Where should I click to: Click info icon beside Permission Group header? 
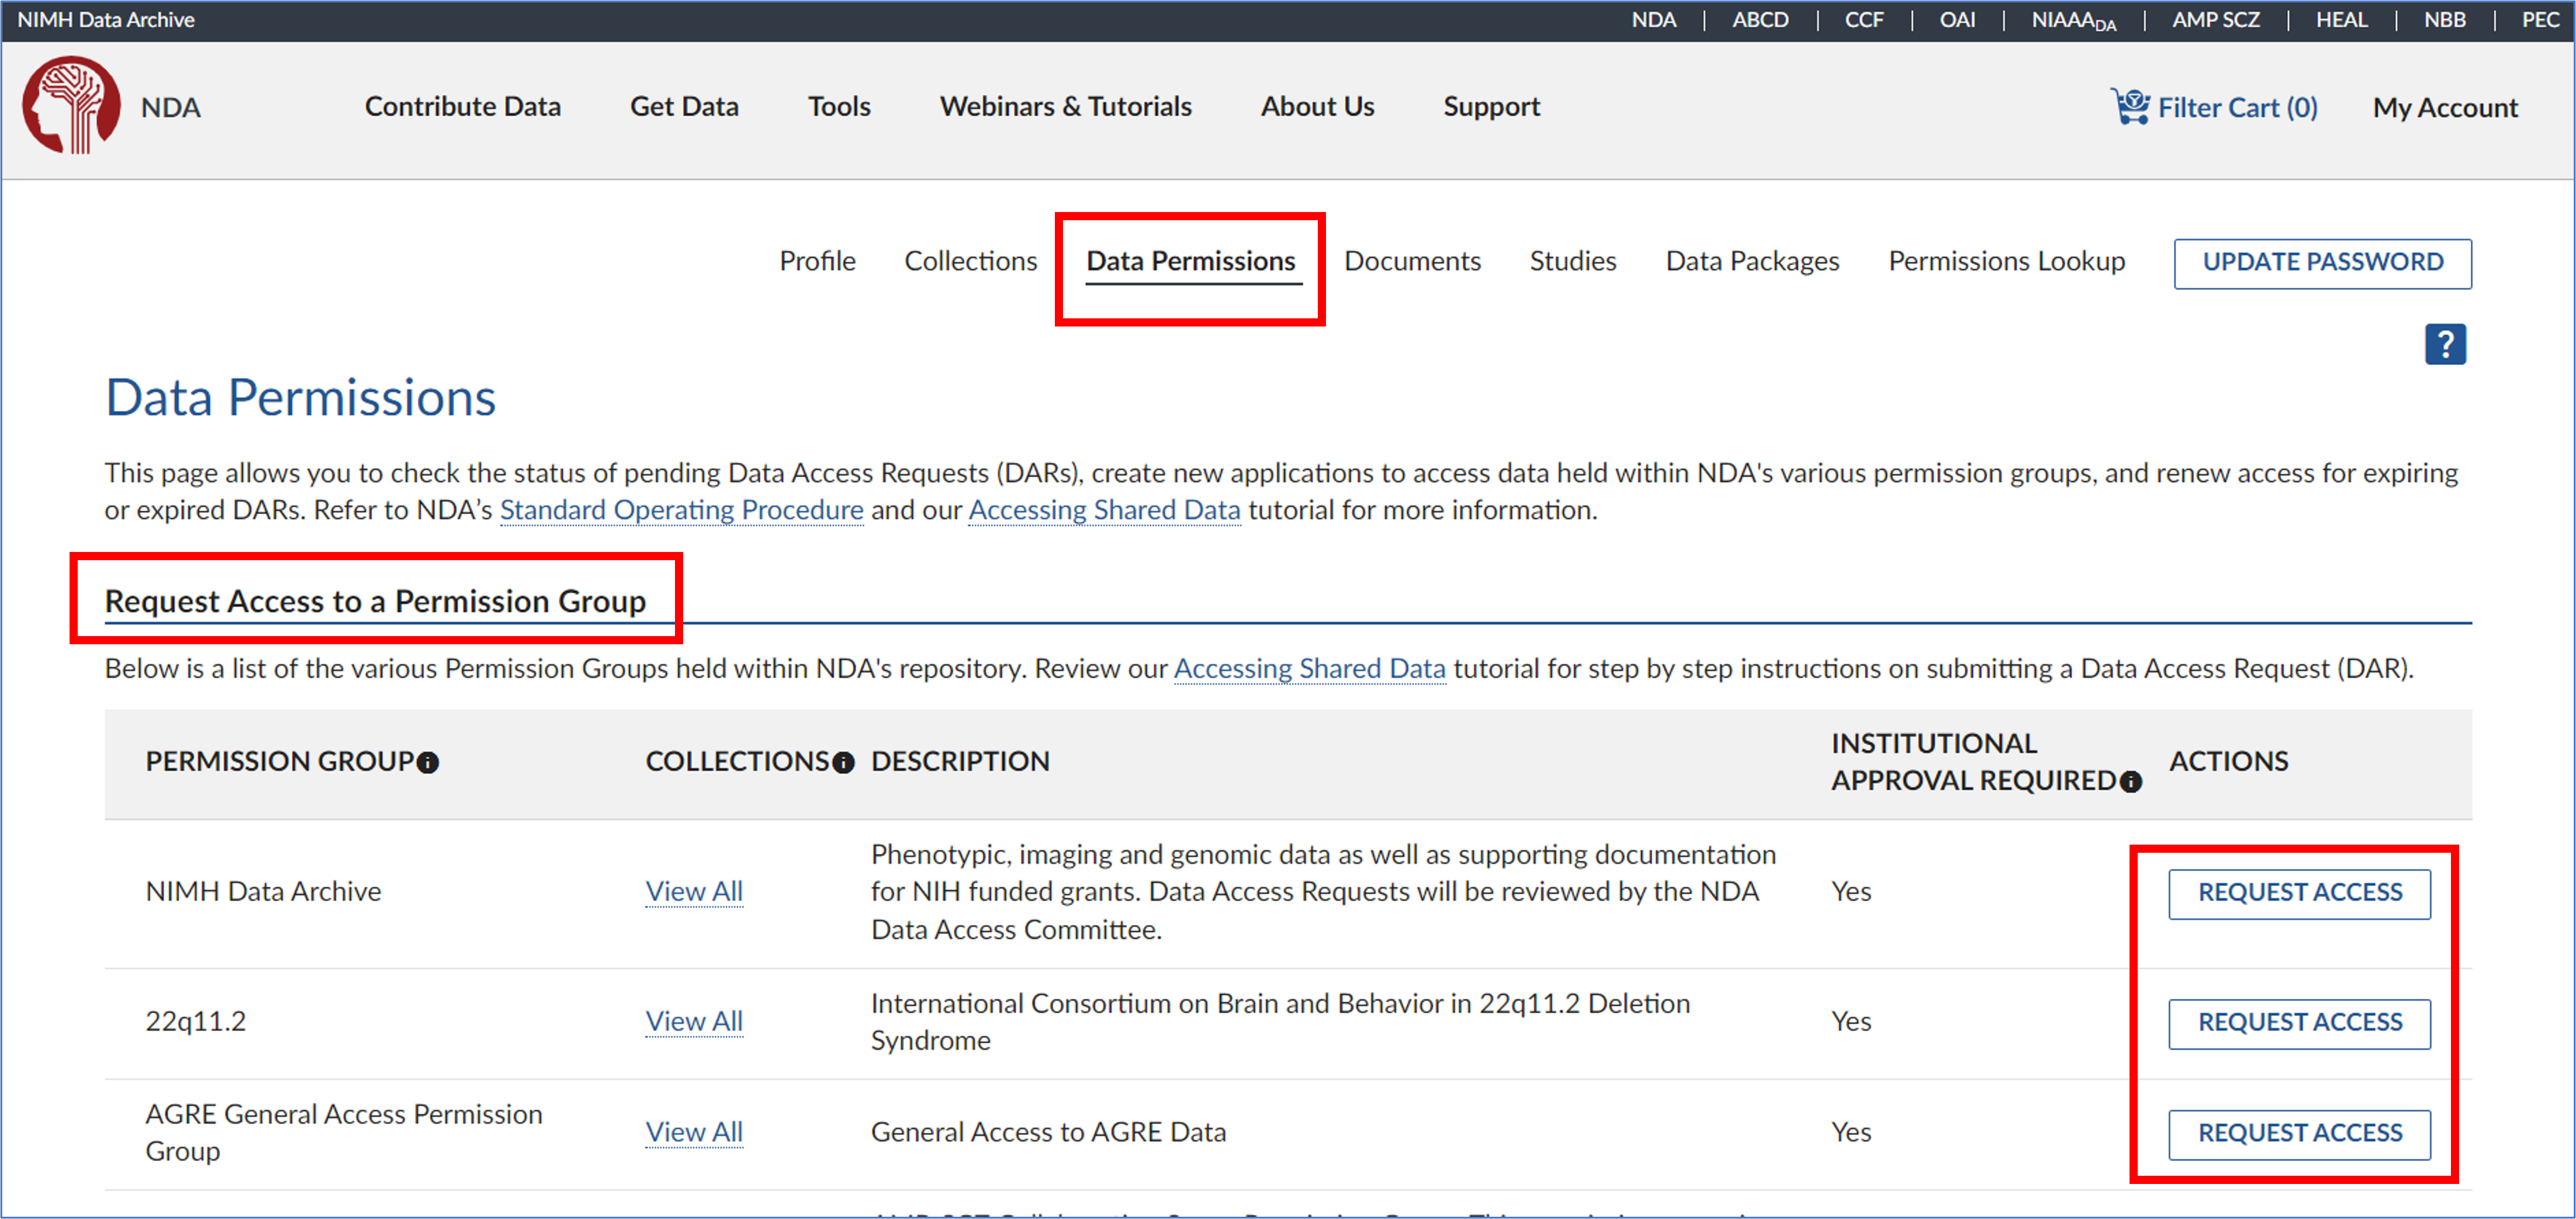click(428, 763)
